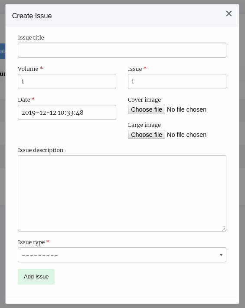Image resolution: width=245 pixels, height=308 pixels.
Task: Select the Issue number input box
Action: tap(177, 81)
